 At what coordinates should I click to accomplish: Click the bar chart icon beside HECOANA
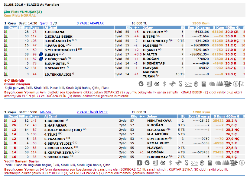(6, 32)
